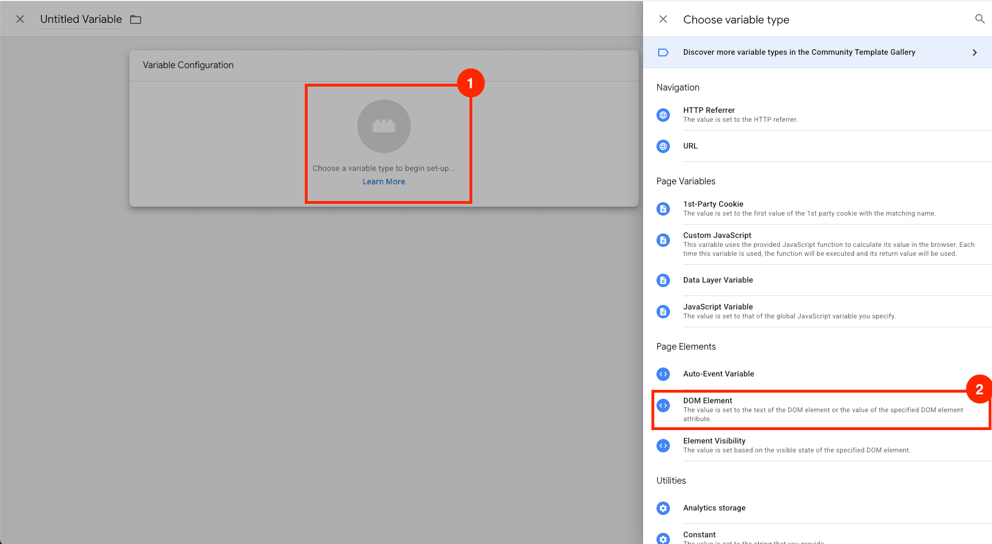The height and width of the screenshot is (544, 992).
Task: Select the DOM Element code icon
Action: [x=663, y=405]
